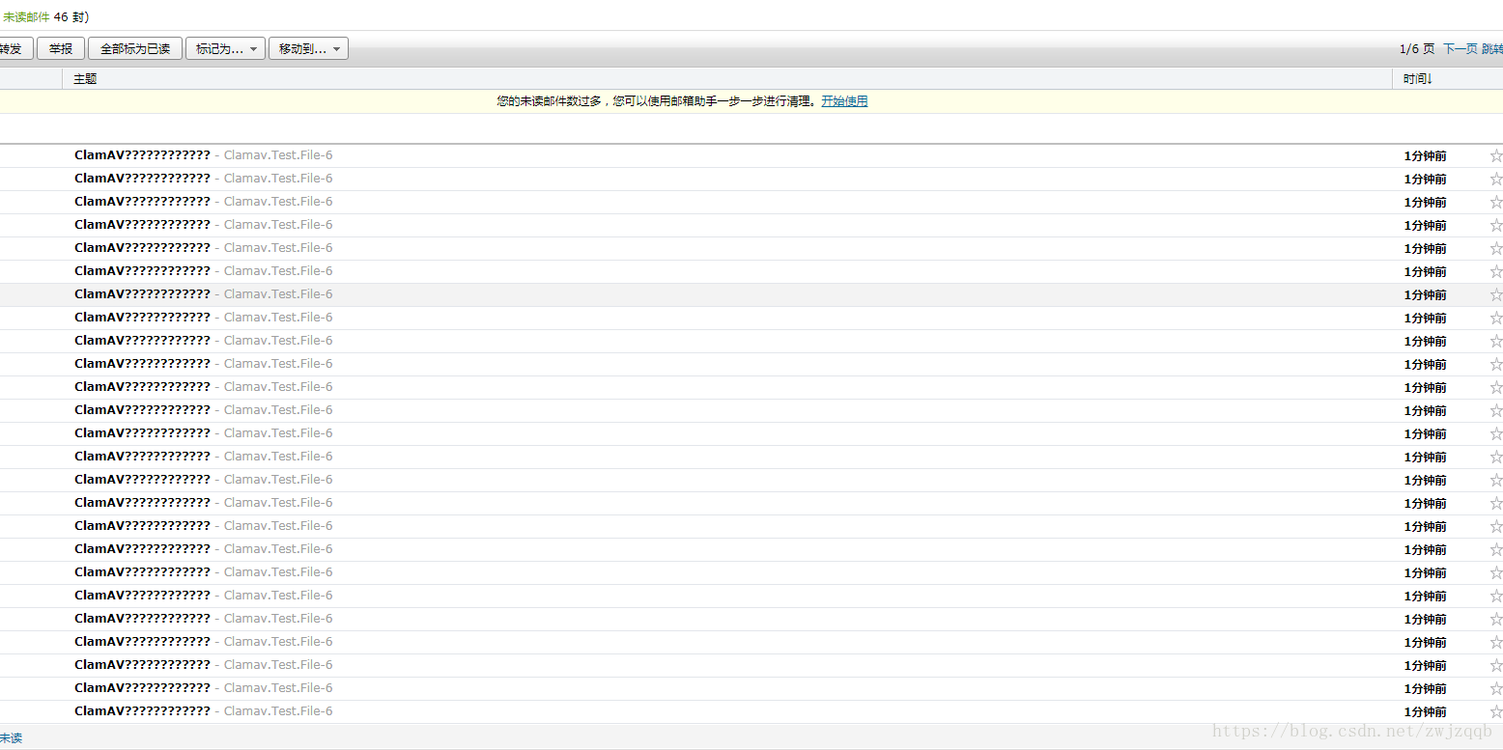Open the bottommost ClamAV email subject
Viewport: 1503px width, 750px height.
(142, 711)
